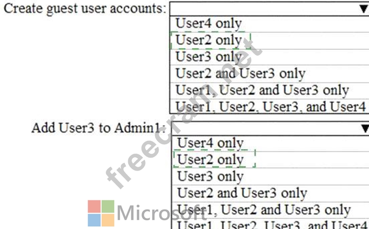Click the Microsoft wordmark text
Viewport: 369px width, 229px height.
(161, 213)
